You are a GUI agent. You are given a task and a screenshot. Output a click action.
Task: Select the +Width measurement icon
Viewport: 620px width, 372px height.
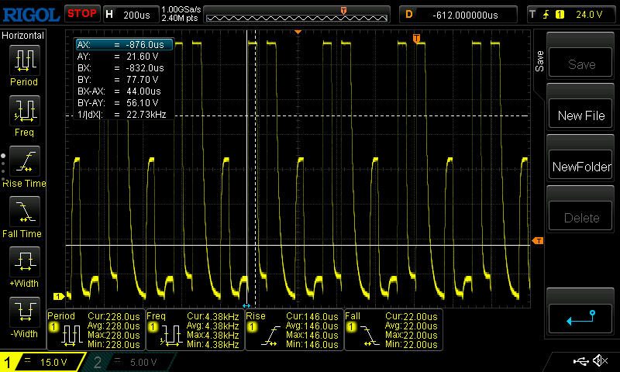click(x=25, y=261)
